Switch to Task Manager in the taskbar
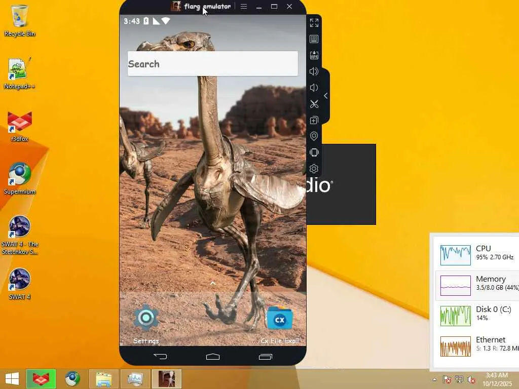519x389 pixels. (x=135, y=379)
